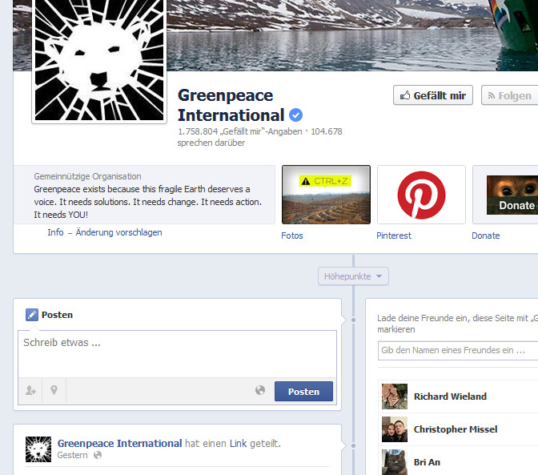Click the name Richard Wieland

(450, 397)
